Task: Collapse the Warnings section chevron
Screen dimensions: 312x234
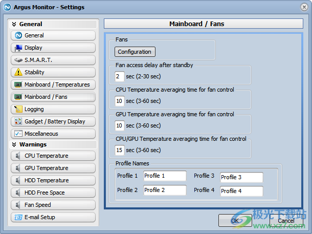Action: 14,144
